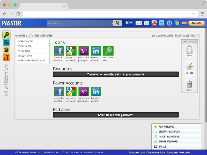Switch to TABLE view
This screenshot has width=207, height=155.
click(36, 36)
